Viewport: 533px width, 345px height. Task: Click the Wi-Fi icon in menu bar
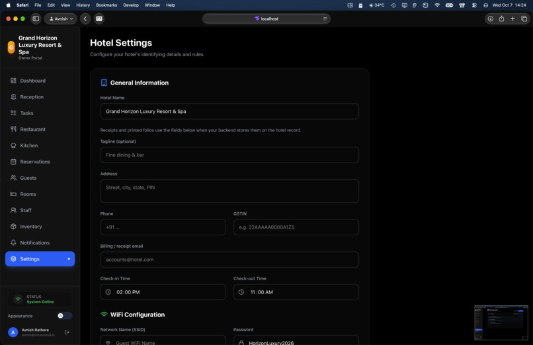437,5
